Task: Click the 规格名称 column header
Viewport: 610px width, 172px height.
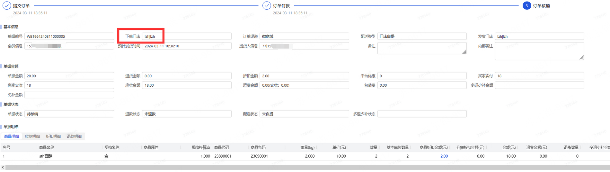Action: (112, 148)
